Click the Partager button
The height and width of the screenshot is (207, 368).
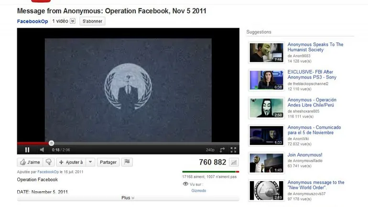point(108,162)
